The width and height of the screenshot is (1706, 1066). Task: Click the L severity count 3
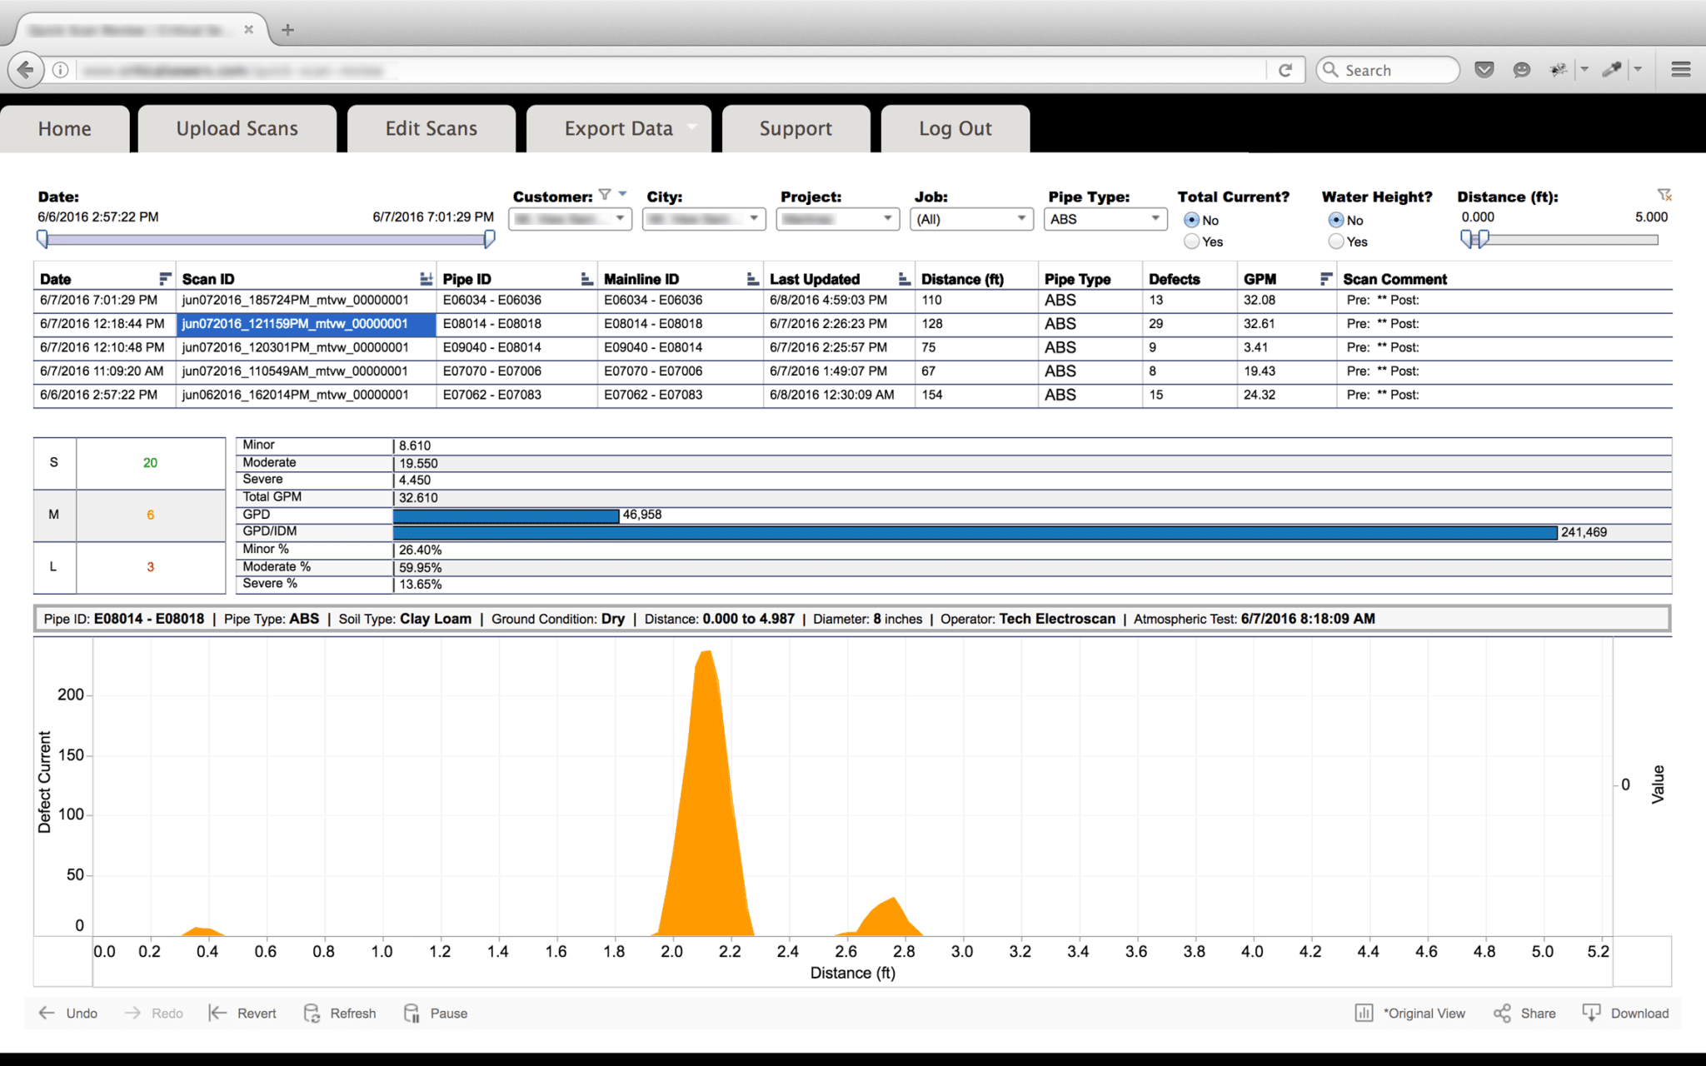pyautogui.click(x=151, y=567)
